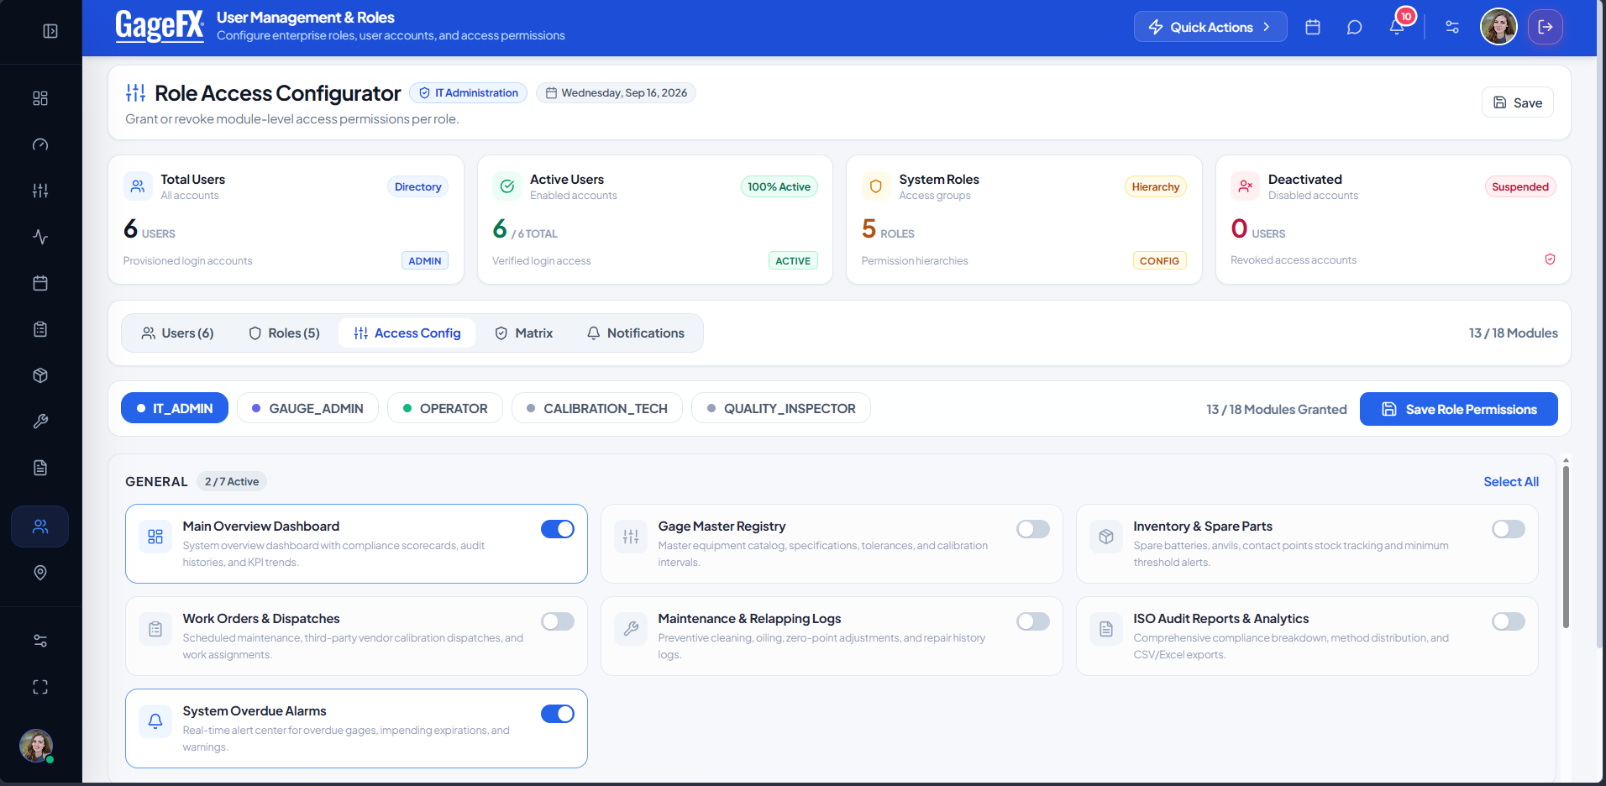1606x786 pixels.
Task: Open the package box icon in sidebar
Action: 40,375
